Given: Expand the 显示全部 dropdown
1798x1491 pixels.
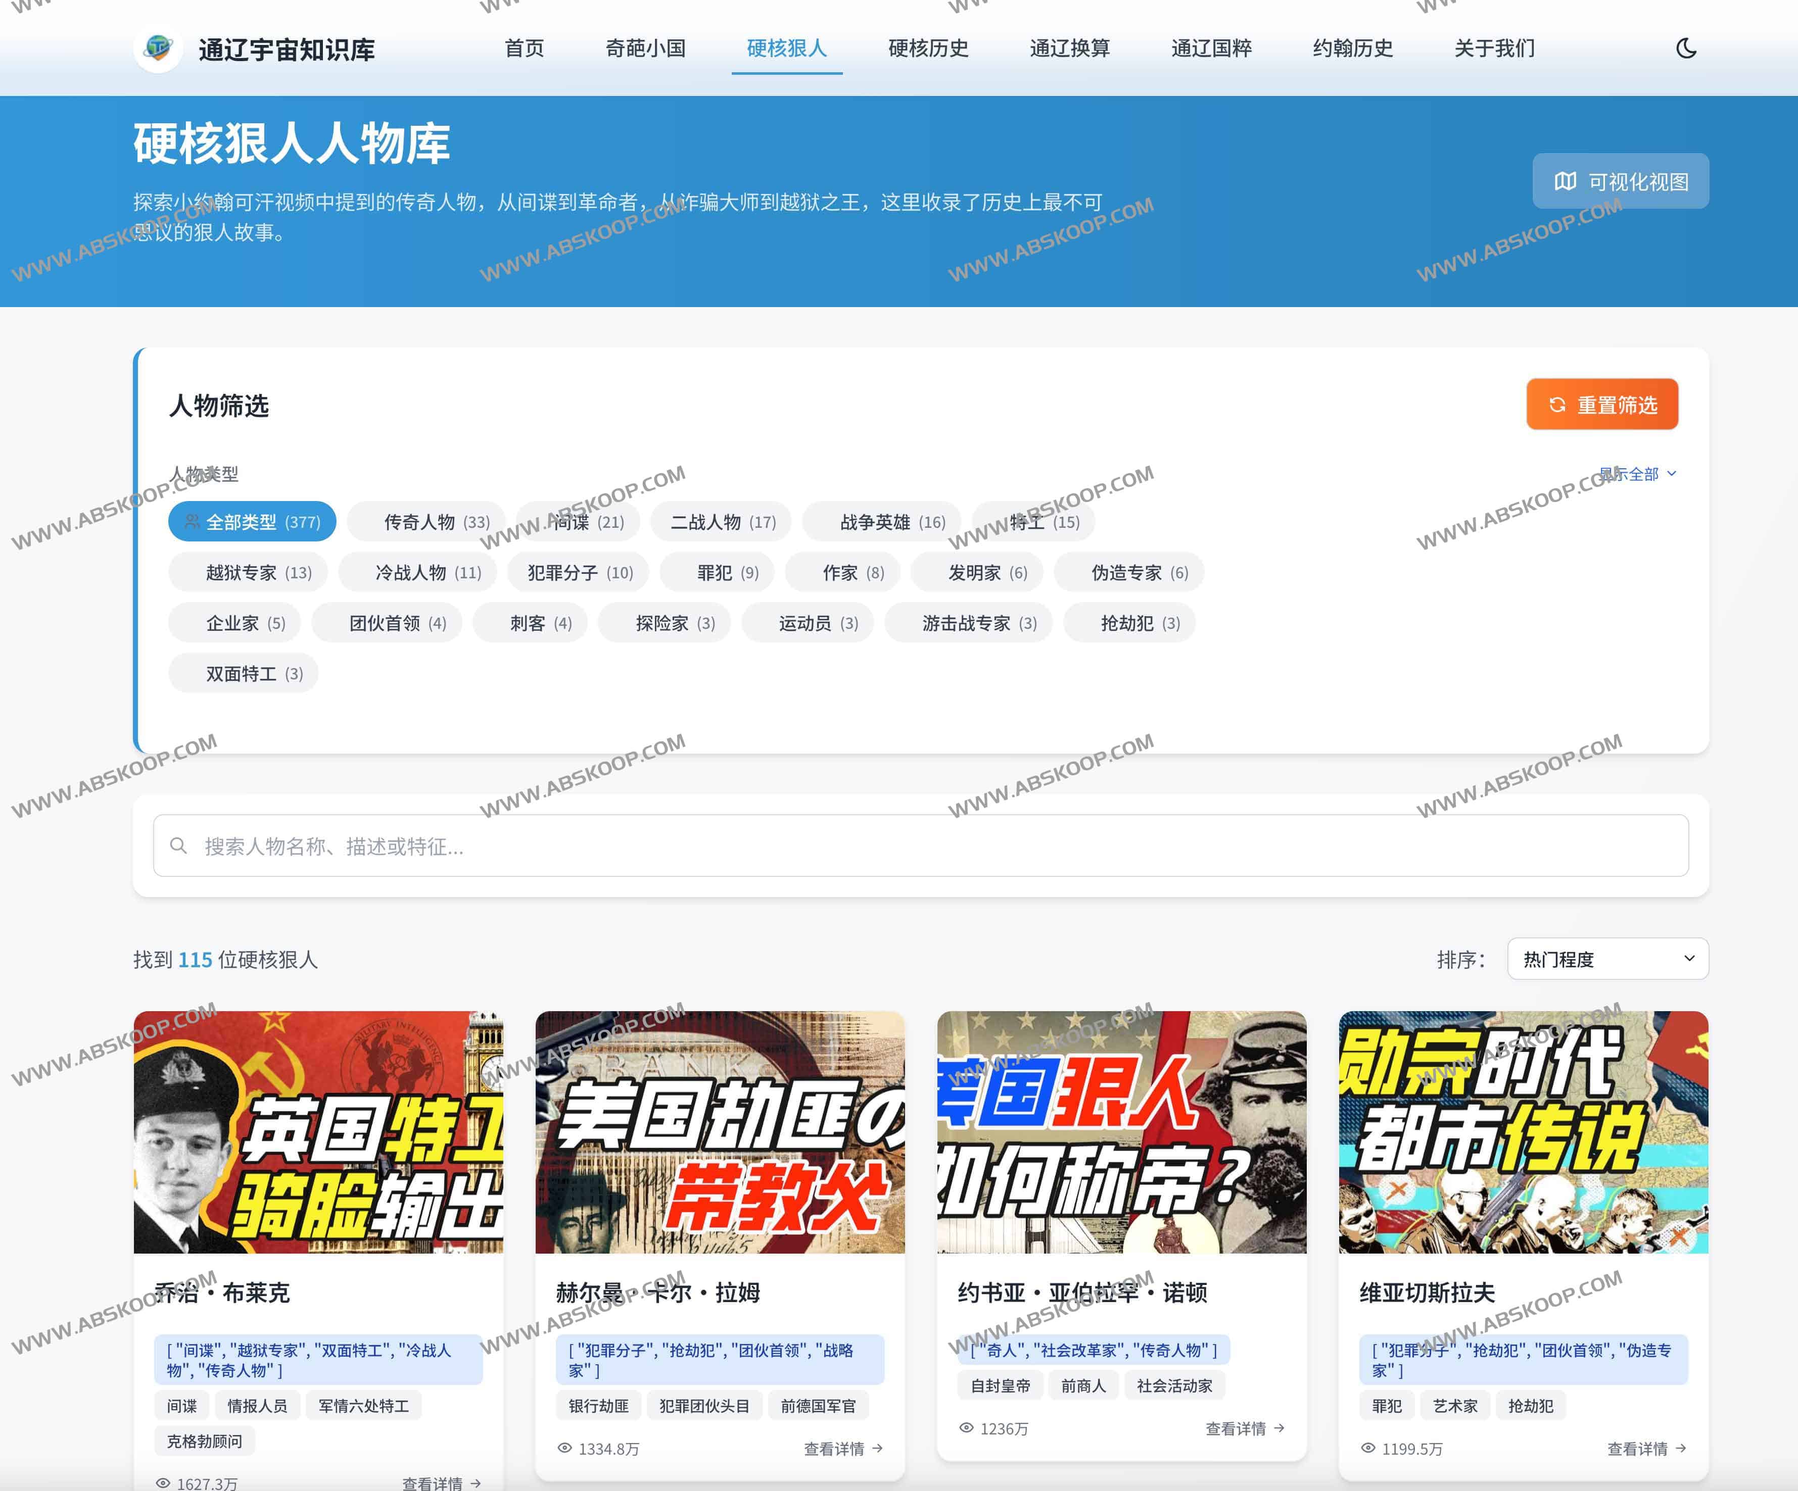Looking at the screenshot, I should point(1634,473).
